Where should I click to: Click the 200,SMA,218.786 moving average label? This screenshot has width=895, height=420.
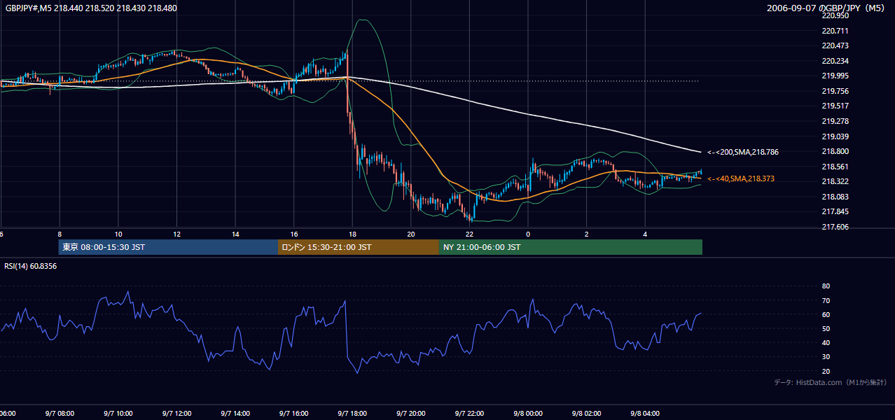[743, 152]
